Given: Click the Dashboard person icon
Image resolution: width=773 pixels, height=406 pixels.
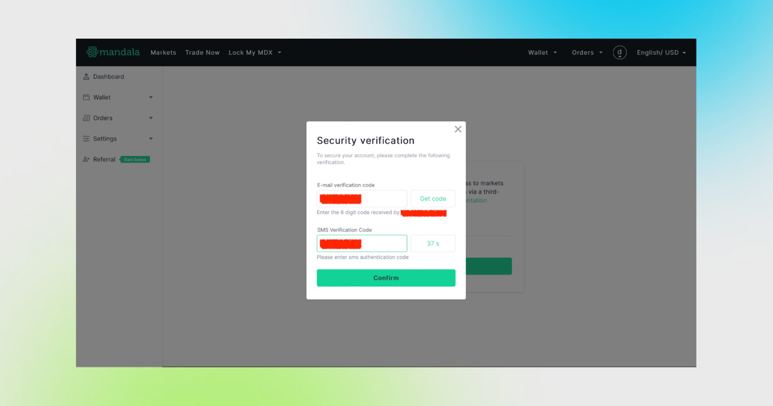Looking at the screenshot, I should 86,77.
